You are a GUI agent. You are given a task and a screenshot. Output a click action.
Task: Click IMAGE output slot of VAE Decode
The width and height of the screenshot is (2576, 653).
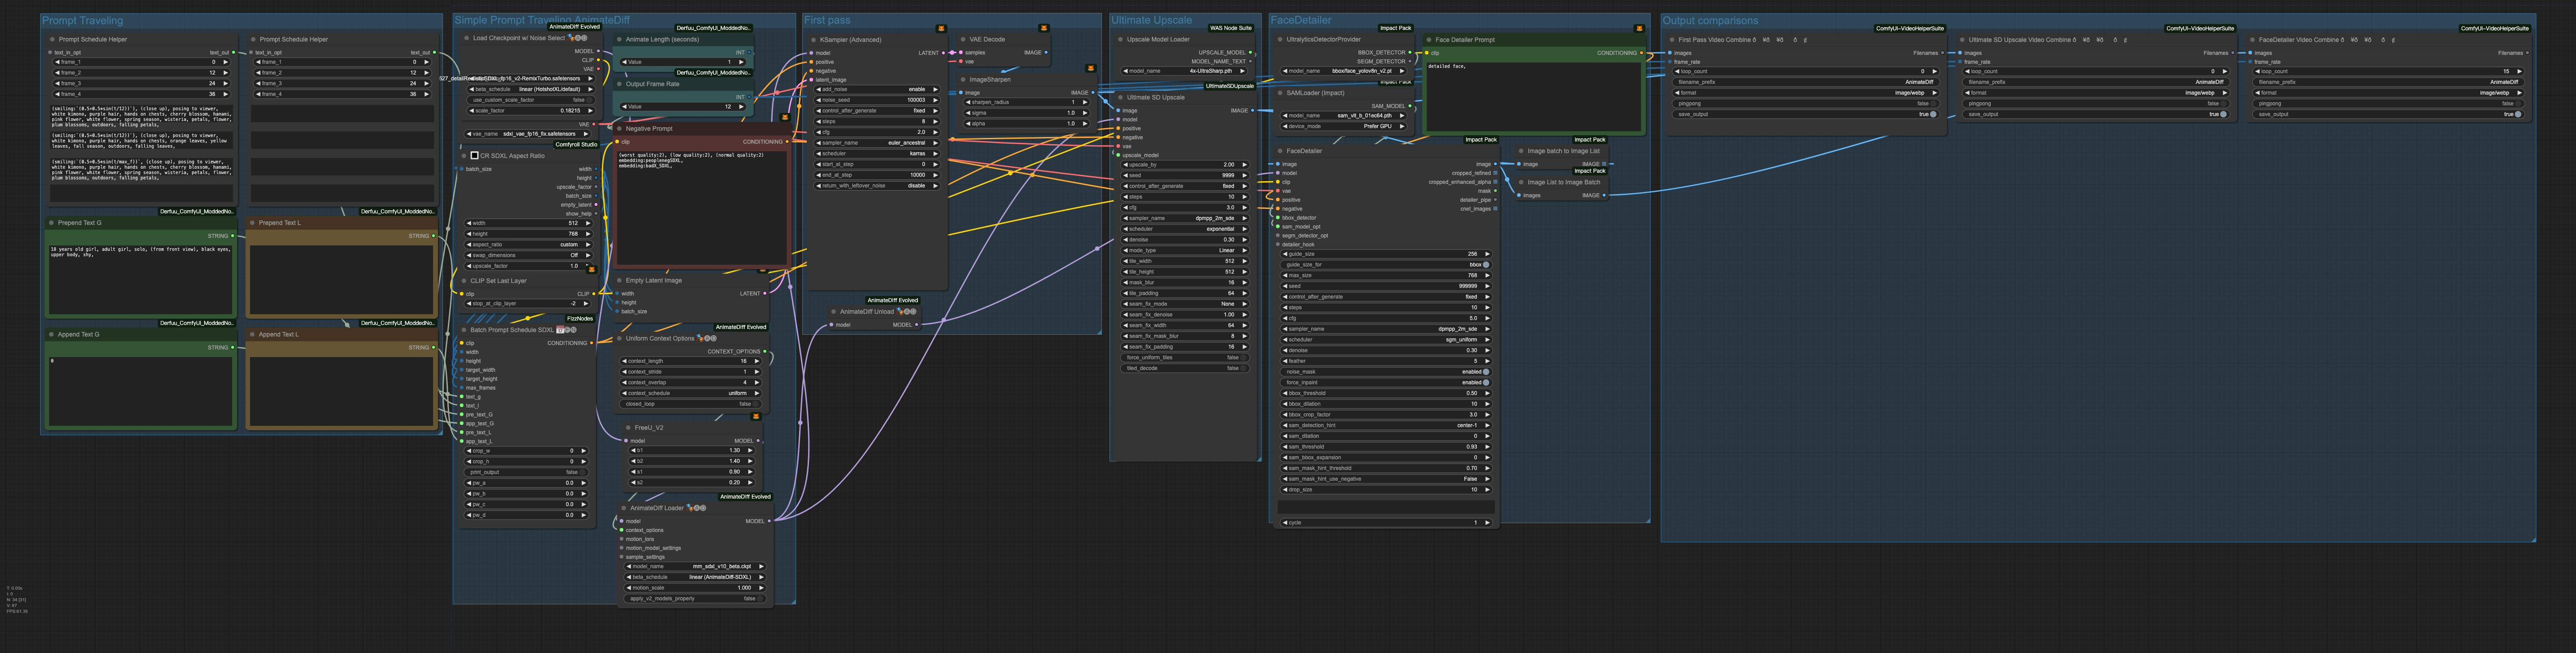click(x=1047, y=53)
